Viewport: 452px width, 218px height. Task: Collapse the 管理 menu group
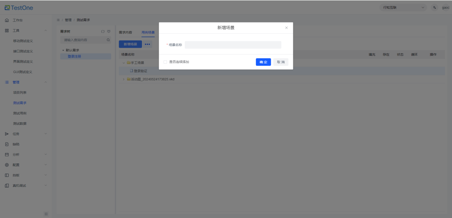click(x=46, y=82)
